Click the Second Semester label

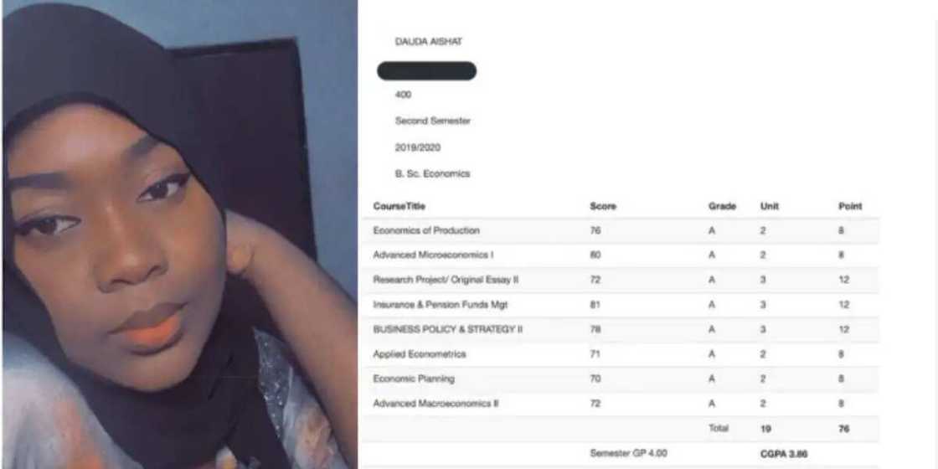click(x=432, y=121)
